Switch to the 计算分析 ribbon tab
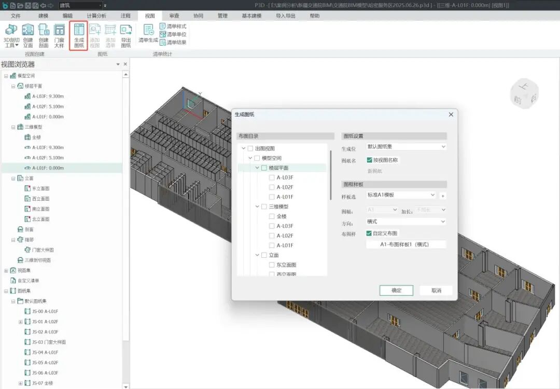This screenshot has height=389, width=560. click(96, 16)
